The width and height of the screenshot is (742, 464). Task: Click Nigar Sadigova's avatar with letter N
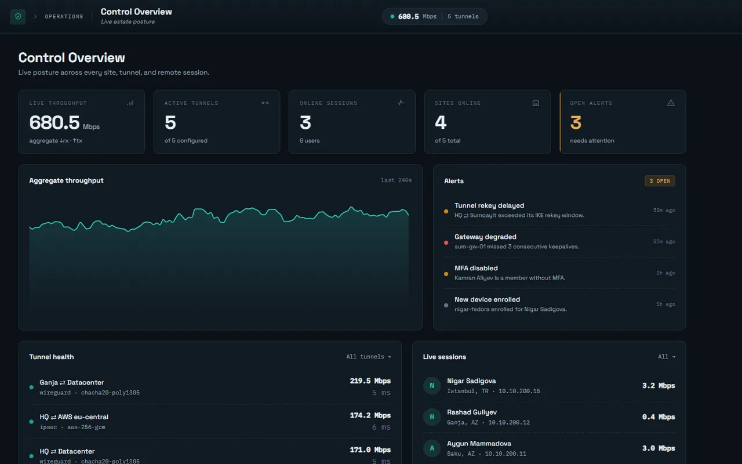click(x=432, y=386)
